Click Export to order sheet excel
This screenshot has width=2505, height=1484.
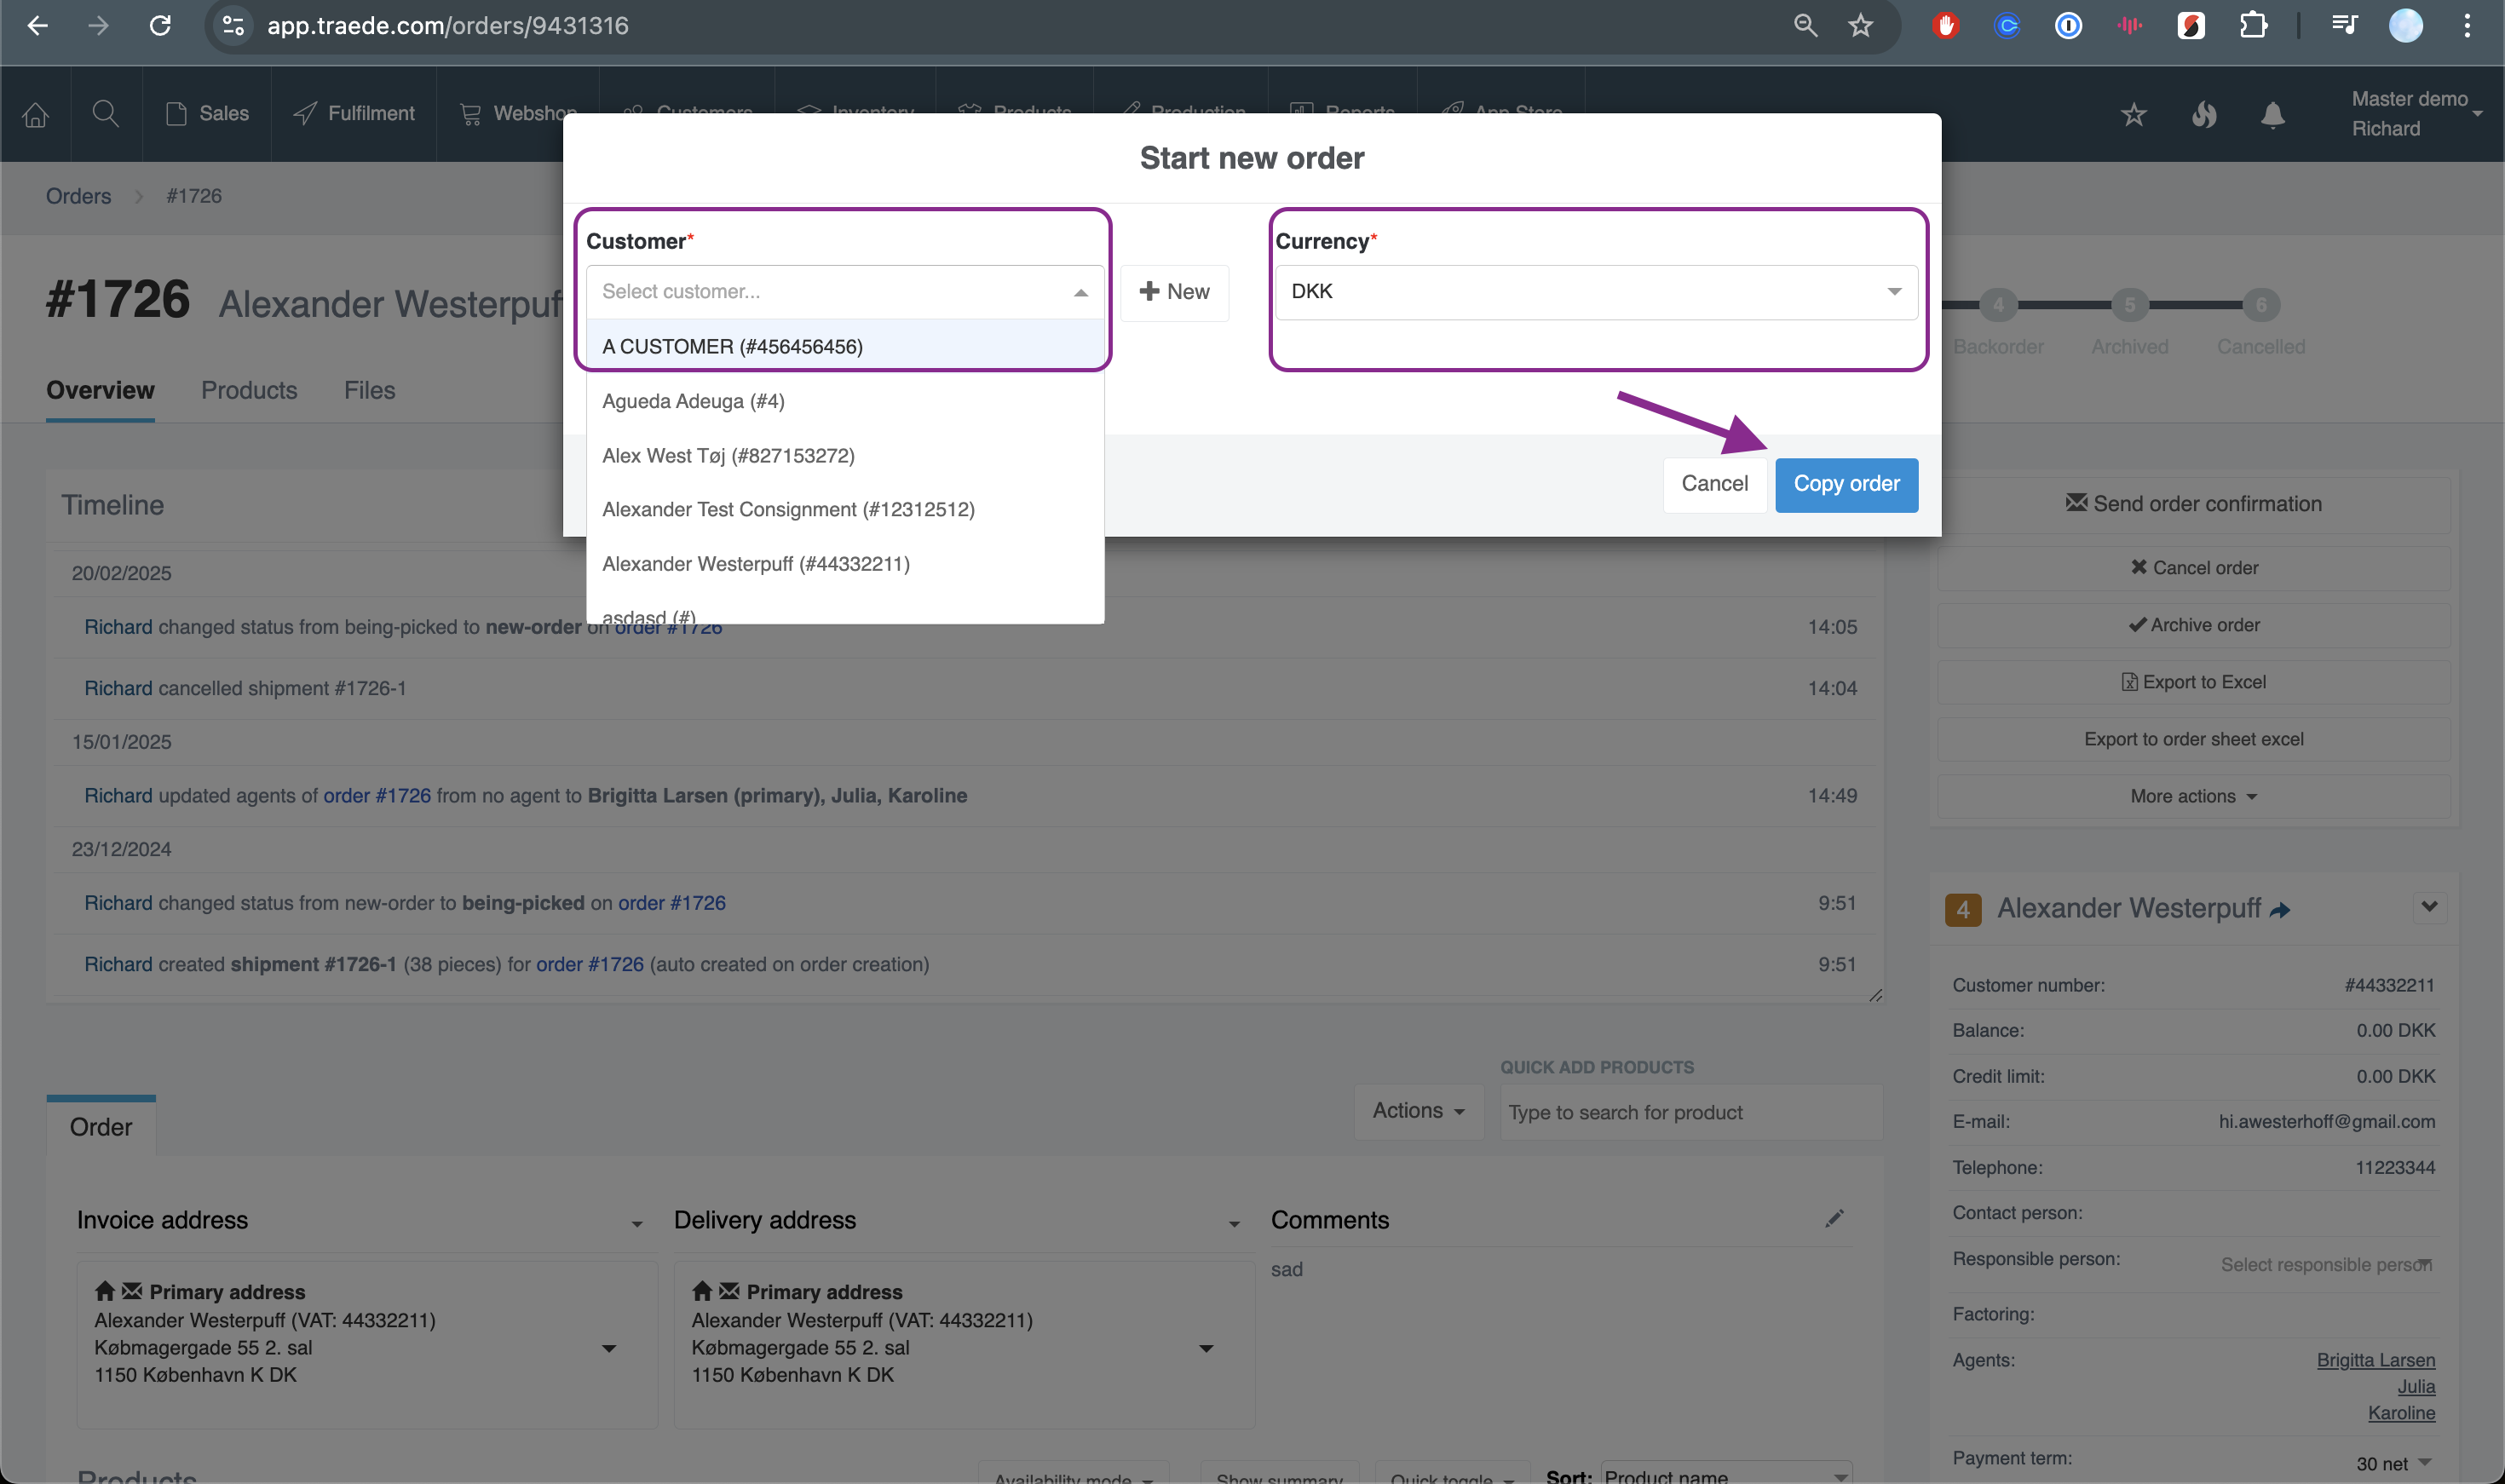coord(2194,739)
